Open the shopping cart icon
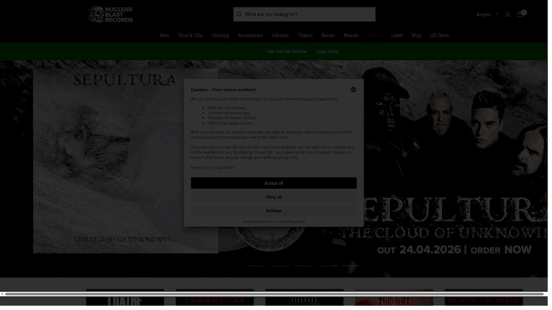 pos(521,14)
